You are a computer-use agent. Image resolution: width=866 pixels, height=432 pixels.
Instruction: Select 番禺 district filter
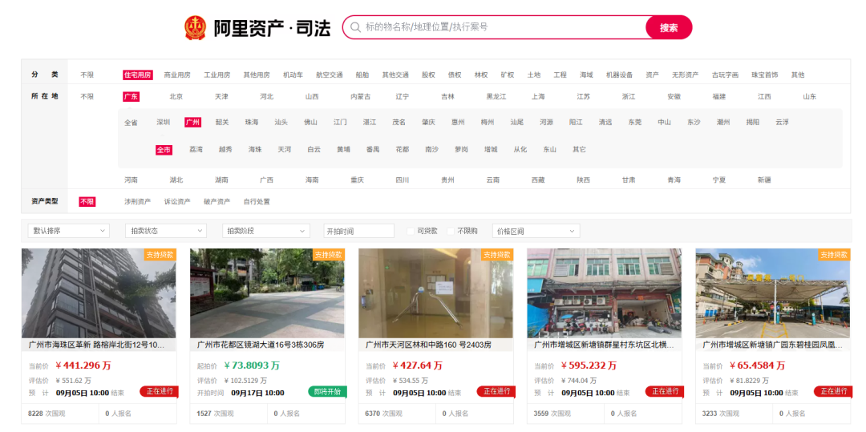coord(373,150)
